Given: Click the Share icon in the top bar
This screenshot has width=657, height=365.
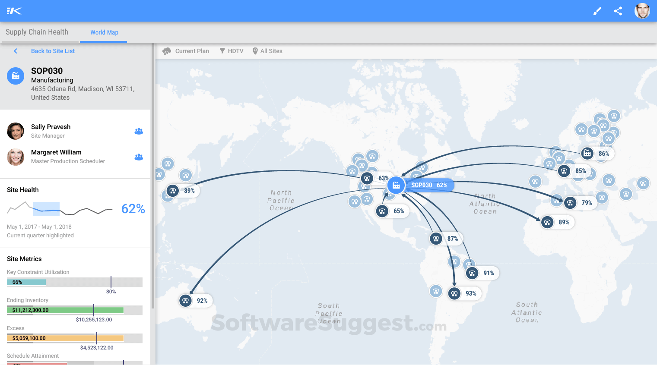Looking at the screenshot, I should click(618, 11).
